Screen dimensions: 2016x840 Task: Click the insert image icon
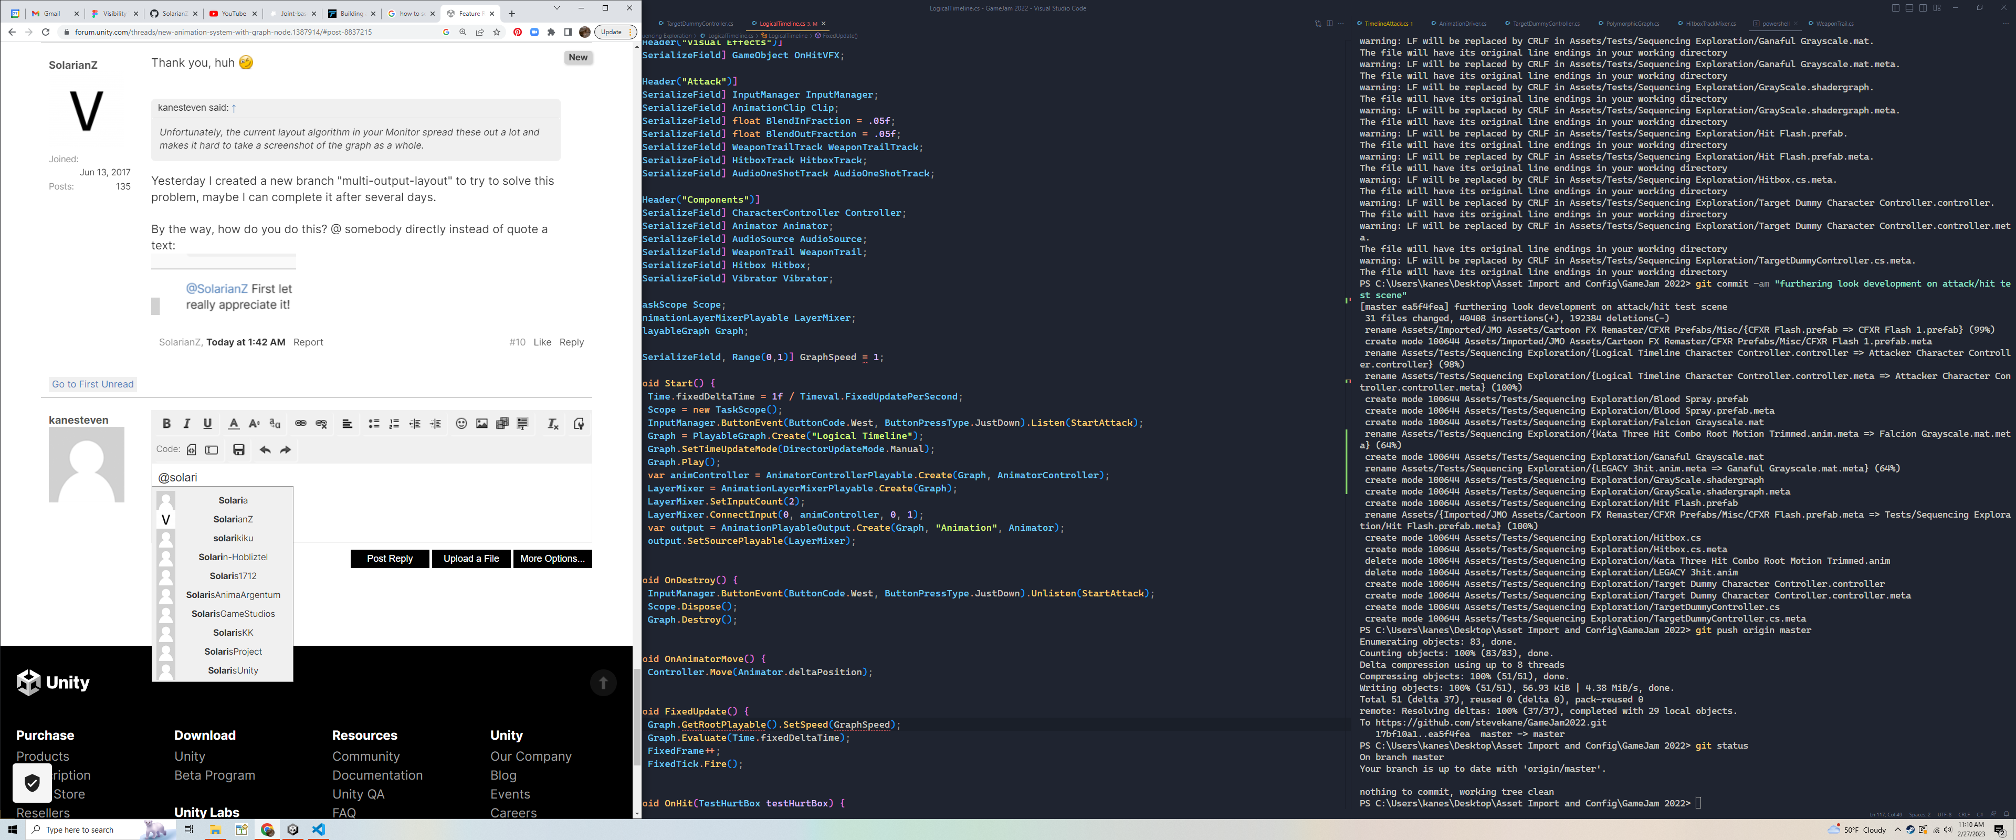(x=482, y=424)
